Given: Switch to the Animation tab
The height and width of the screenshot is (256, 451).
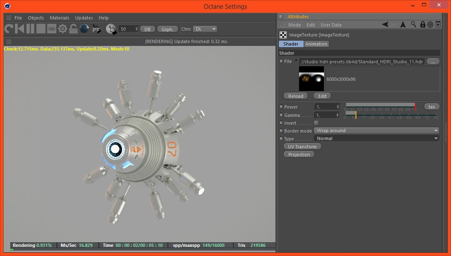Looking at the screenshot, I should click(x=316, y=44).
